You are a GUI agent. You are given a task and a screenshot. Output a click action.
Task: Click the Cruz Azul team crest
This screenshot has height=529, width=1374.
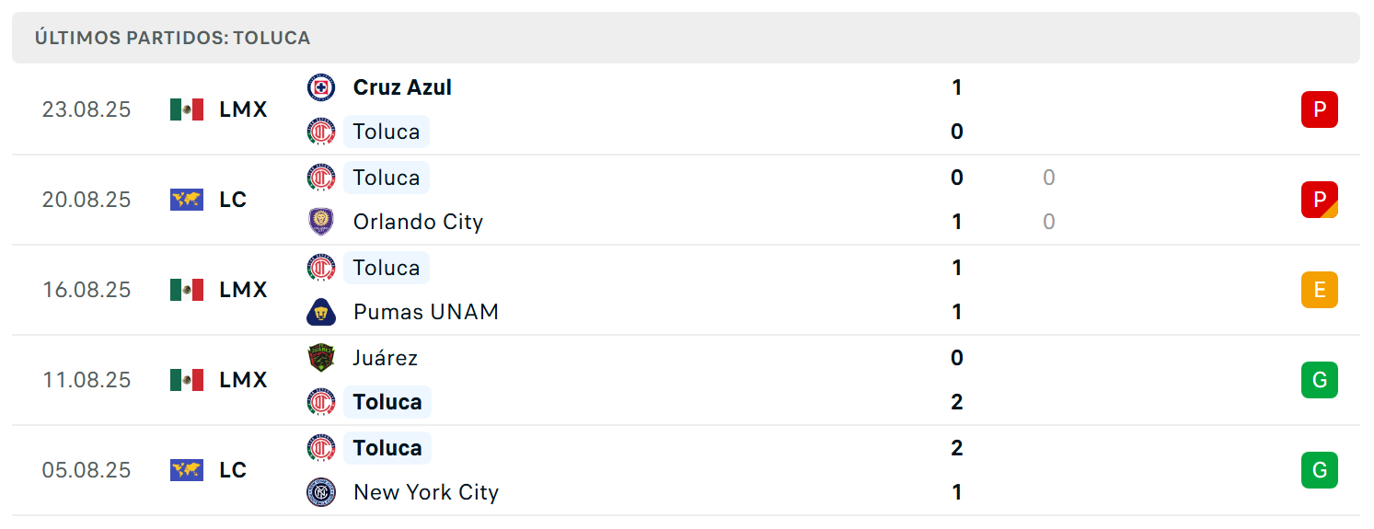[321, 87]
